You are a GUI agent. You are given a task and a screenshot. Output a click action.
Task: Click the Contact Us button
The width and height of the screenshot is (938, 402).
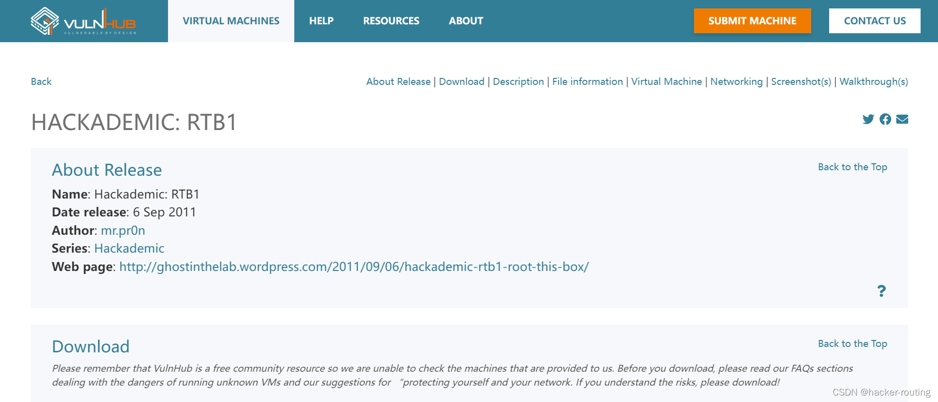pos(874,21)
